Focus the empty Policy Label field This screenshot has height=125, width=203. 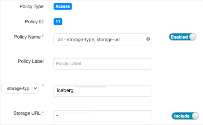pyautogui.click(x=102, y=64)
